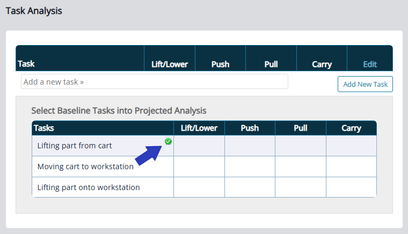Screen dimensions: 408x234
Task: Click Carry header in the top task table
Action: [322, 64]
